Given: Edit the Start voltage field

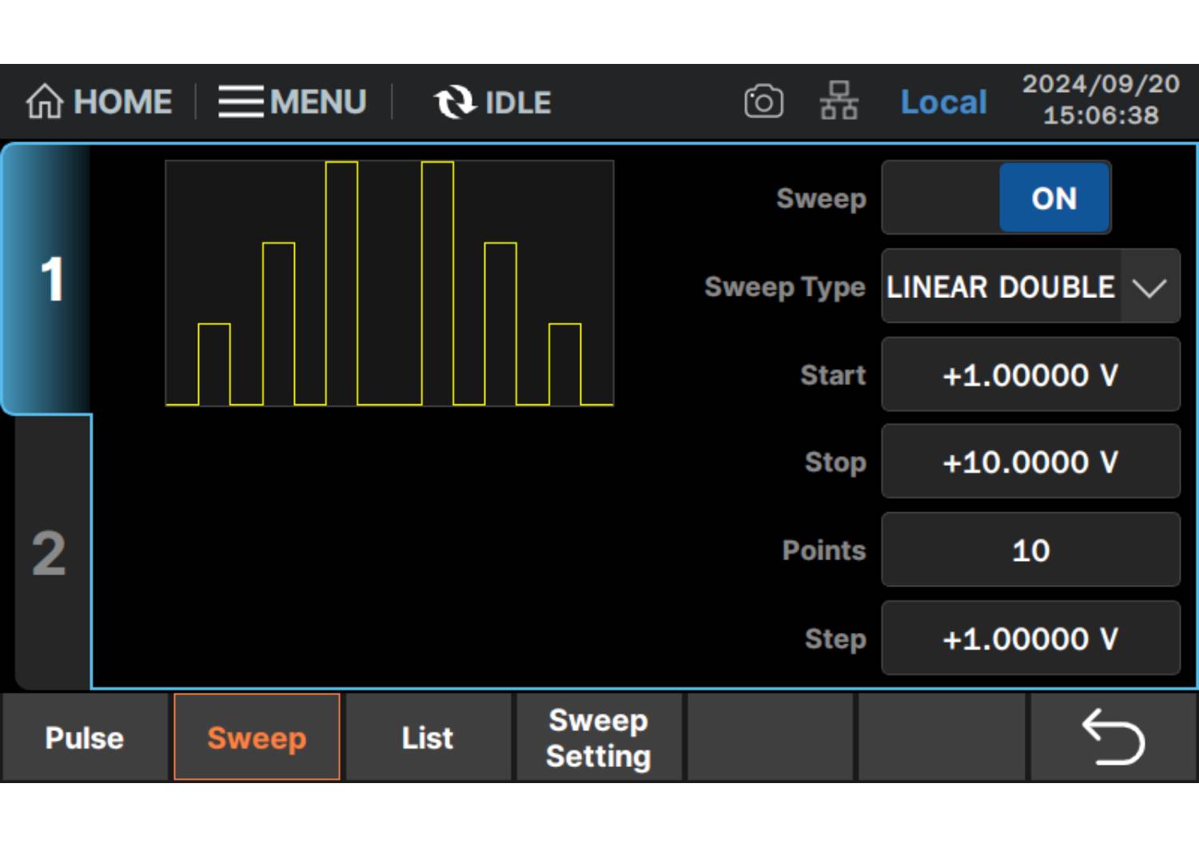Looking at the screenshot, I should point(1030,375).
